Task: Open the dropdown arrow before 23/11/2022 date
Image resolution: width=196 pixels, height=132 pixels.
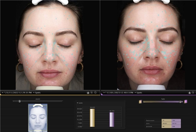Action: tap(3, 92)
